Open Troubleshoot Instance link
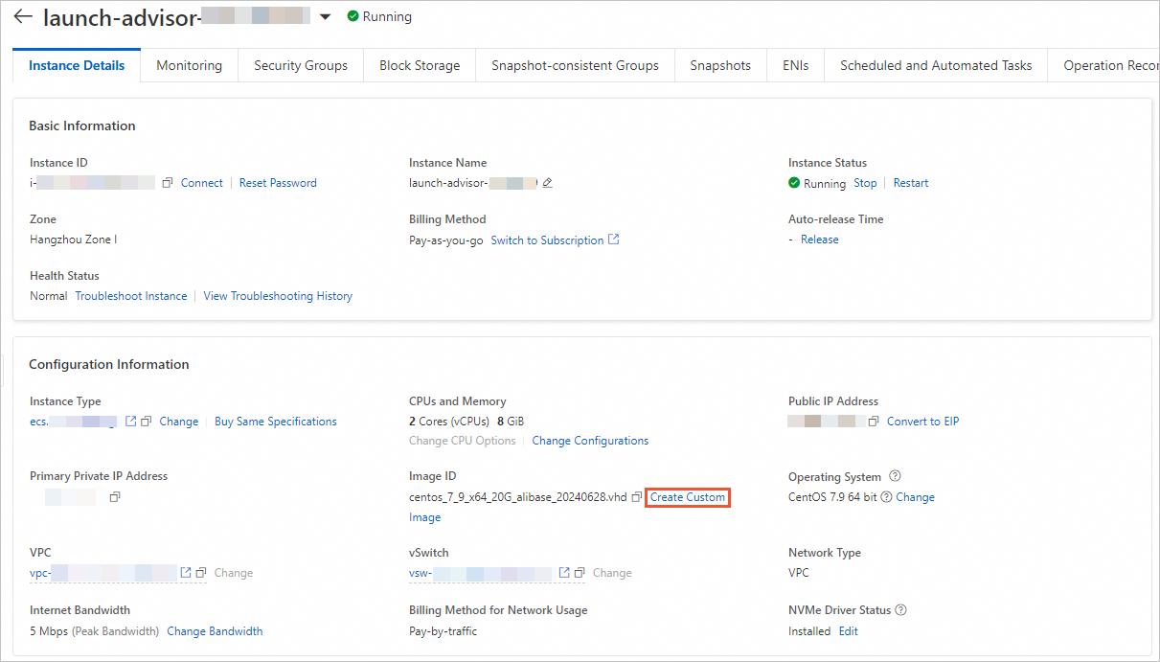 pyautogui.click(x=131, y=296)
